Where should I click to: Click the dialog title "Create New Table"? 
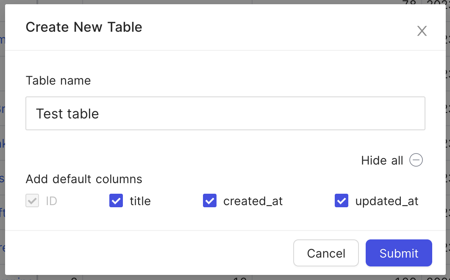[84, 27]
